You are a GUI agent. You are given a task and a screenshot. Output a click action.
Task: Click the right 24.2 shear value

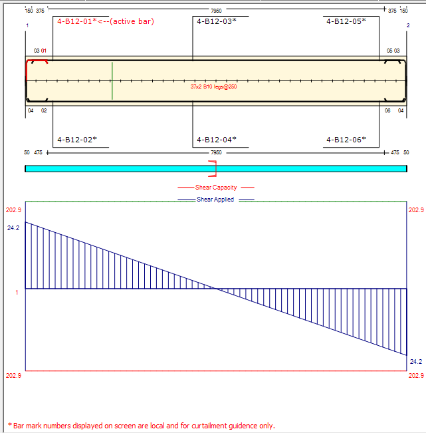coord(416,362)
